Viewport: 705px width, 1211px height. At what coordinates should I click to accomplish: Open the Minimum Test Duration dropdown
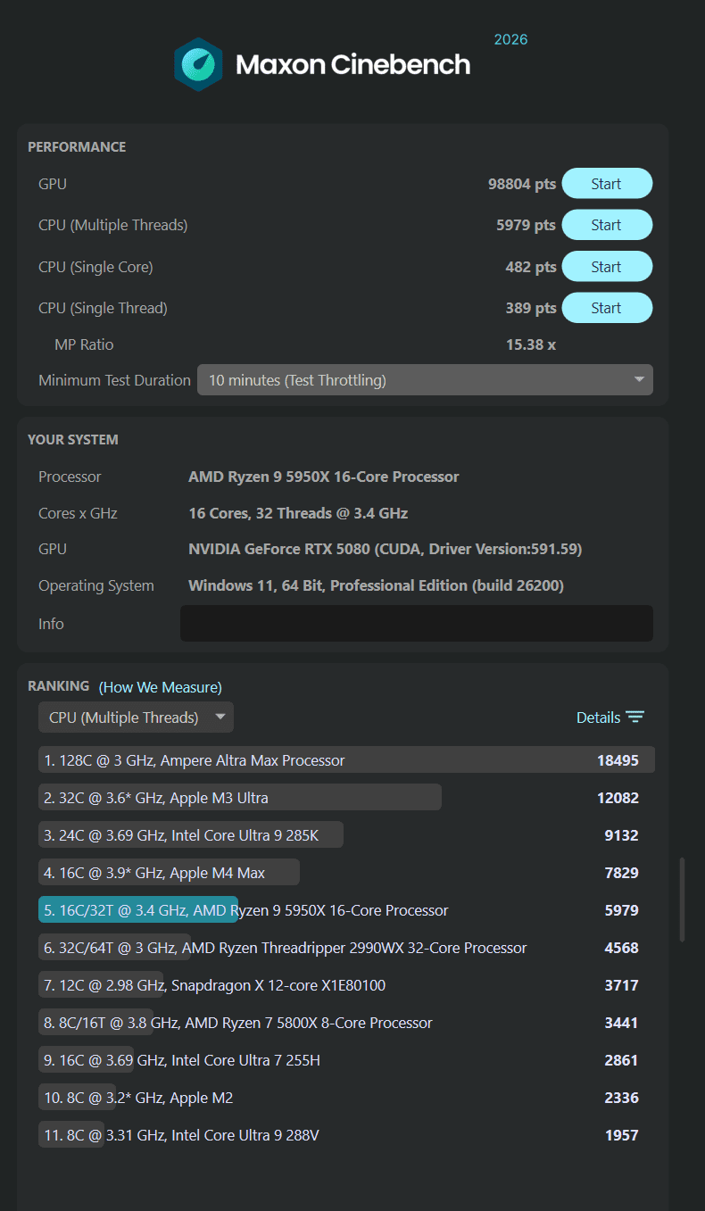click(425, 380)
